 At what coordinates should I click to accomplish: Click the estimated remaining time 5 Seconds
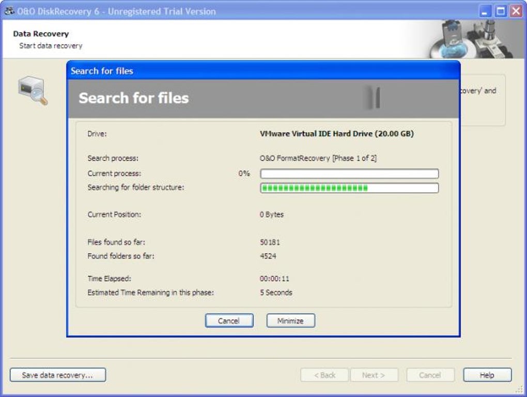point(276,293)
